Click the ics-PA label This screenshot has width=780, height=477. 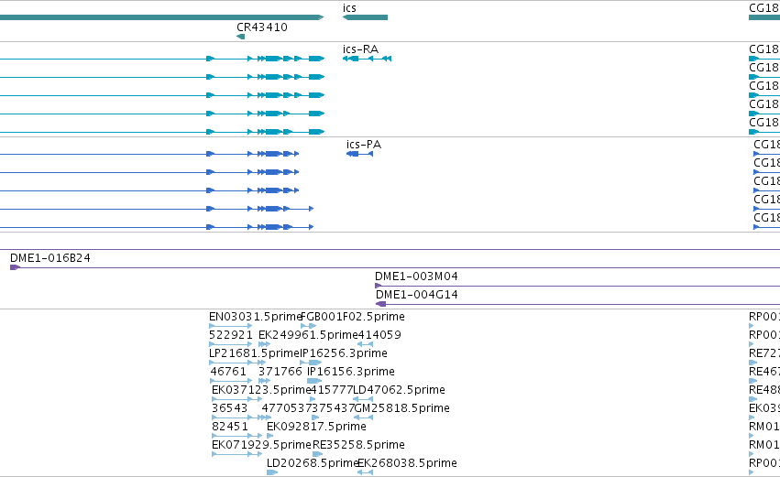pyautogui.click(x=364, y=145)
